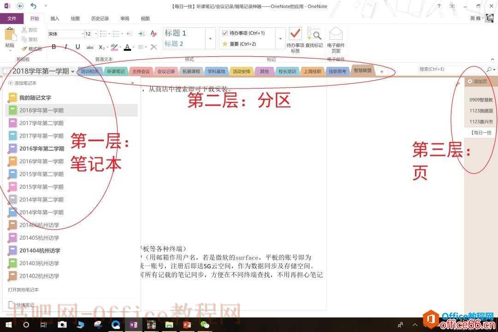Switch to the Review tab
This screenshot has width=498, height=332.
(x=125, y=18)
